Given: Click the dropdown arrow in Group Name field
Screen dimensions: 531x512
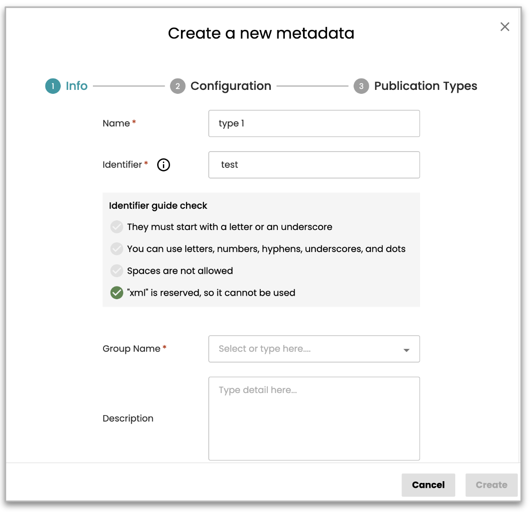Looking at the screenshot, I should coord(406,350).
